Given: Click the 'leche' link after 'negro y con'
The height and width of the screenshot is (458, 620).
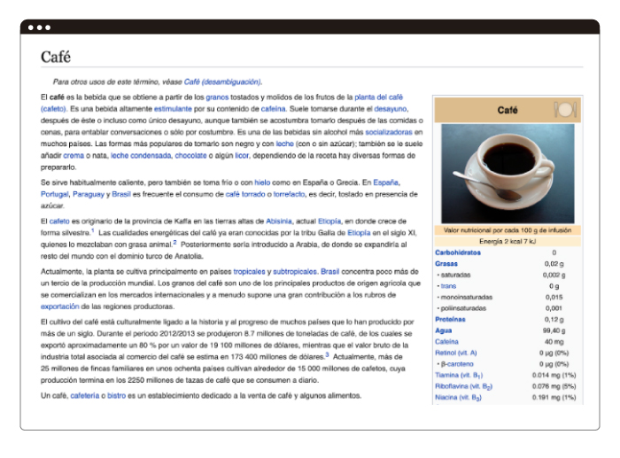Looking at the screenshot, I should [284, 144].
